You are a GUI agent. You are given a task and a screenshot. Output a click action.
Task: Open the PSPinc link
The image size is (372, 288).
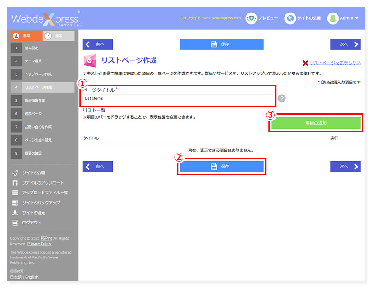(x=47, y=238)
